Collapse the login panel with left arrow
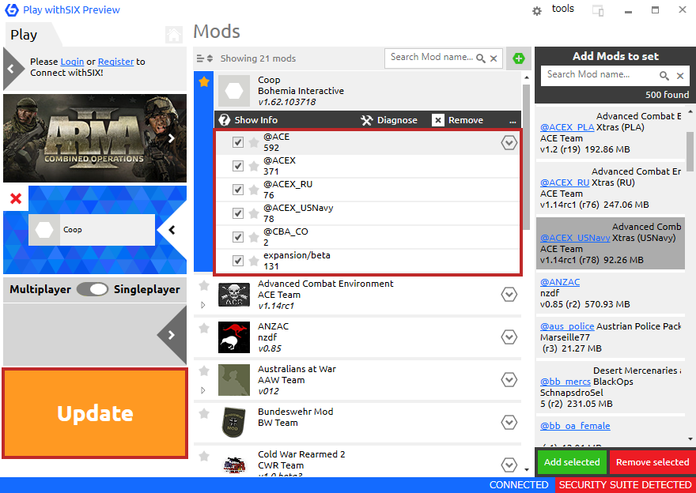Screen dimensions: 696x493 pyautogui.click(x=12, y=69)
